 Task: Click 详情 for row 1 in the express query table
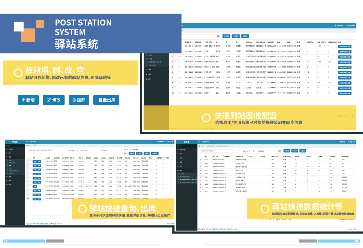[34, 161]
